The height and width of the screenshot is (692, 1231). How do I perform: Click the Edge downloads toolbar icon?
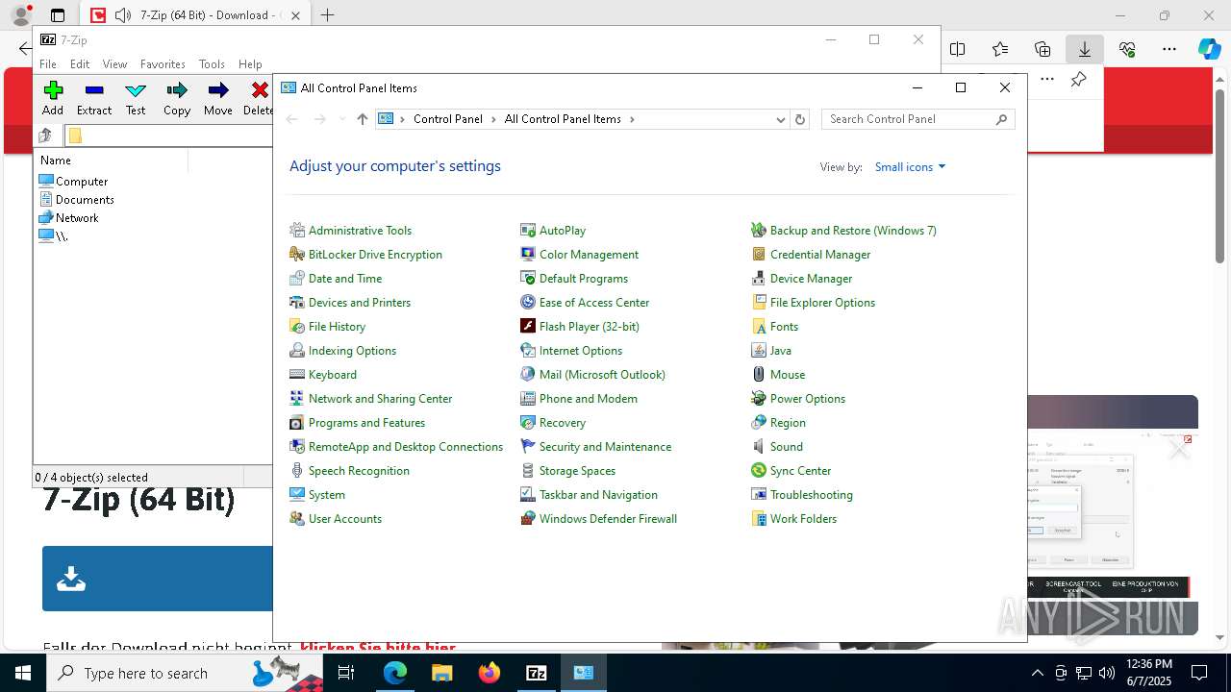click(x=1085, y=49)
